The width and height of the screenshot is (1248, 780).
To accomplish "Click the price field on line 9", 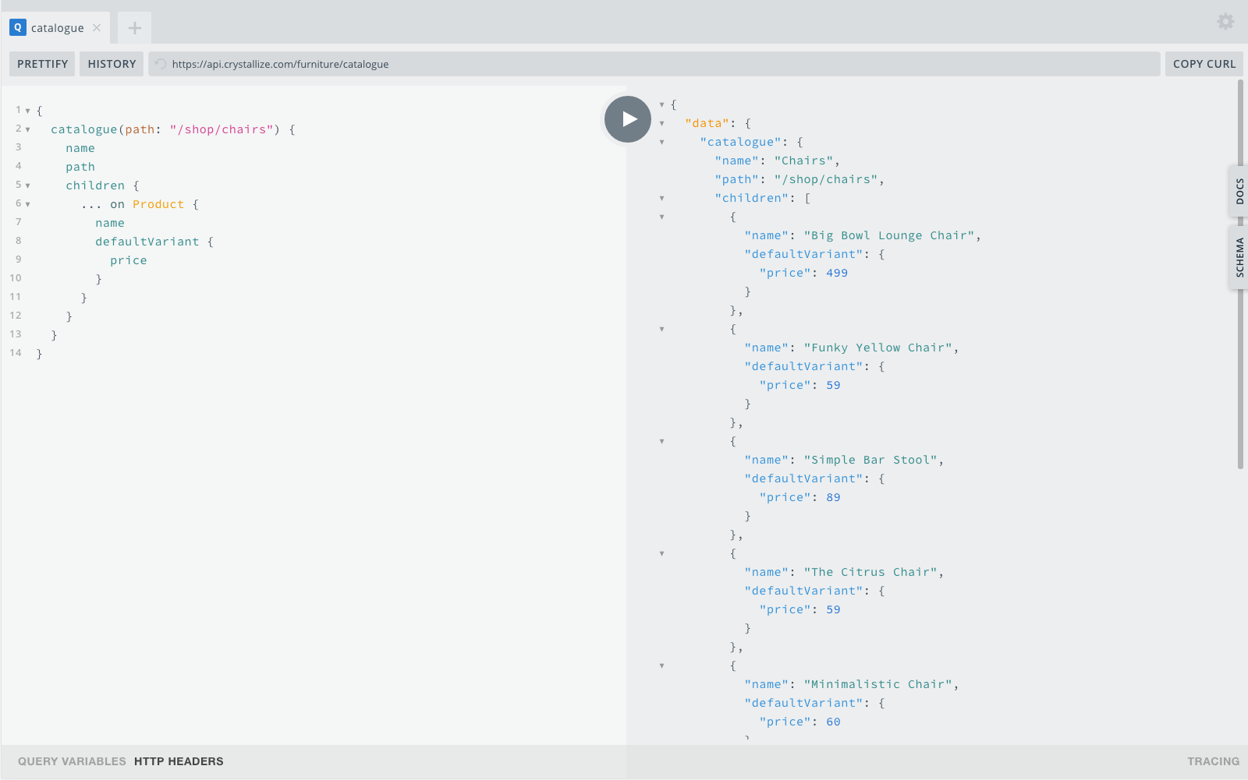I will coord(129,260).
